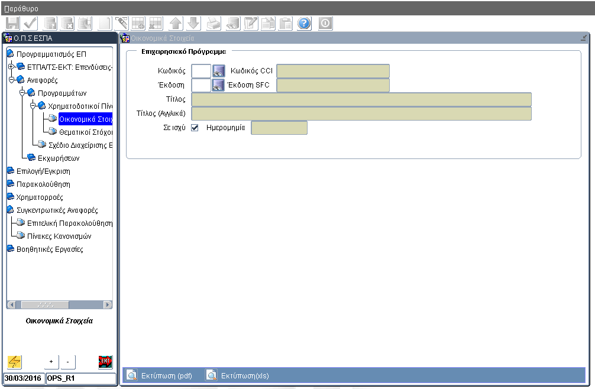Select Εκχωρήσεων tree item
This screenshot has width=595, height=389.
pos(59,158)
